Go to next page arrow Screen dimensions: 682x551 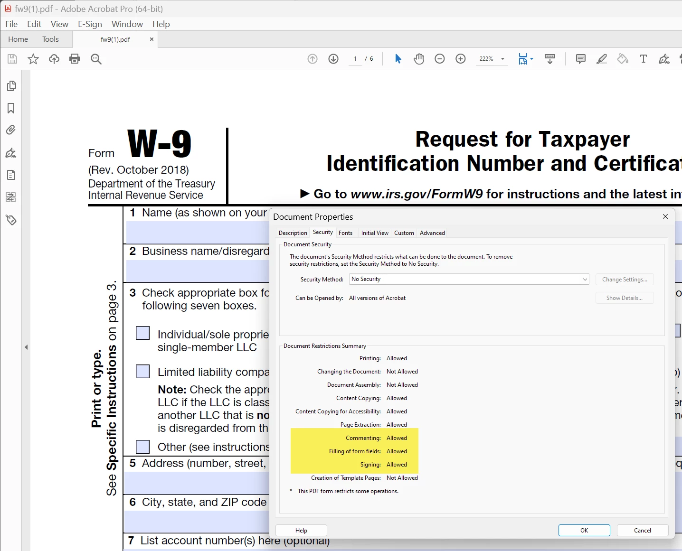(333, 59)
